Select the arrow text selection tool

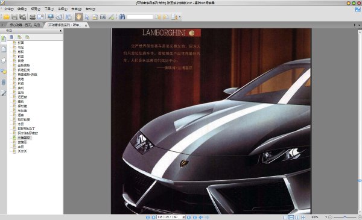click(87, 17)
